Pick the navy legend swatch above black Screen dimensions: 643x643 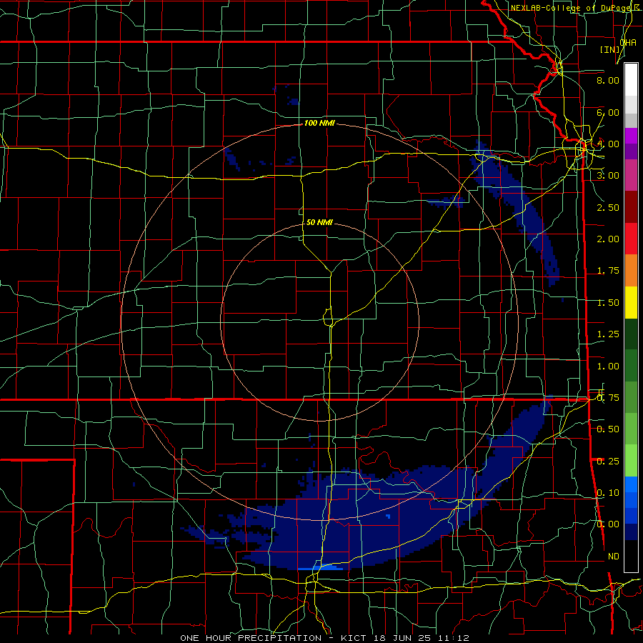pyautogui.click(x=631, y=532)
